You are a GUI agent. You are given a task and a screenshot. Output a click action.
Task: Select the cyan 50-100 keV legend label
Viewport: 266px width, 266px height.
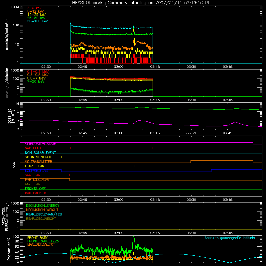click(x=38, y=21)
